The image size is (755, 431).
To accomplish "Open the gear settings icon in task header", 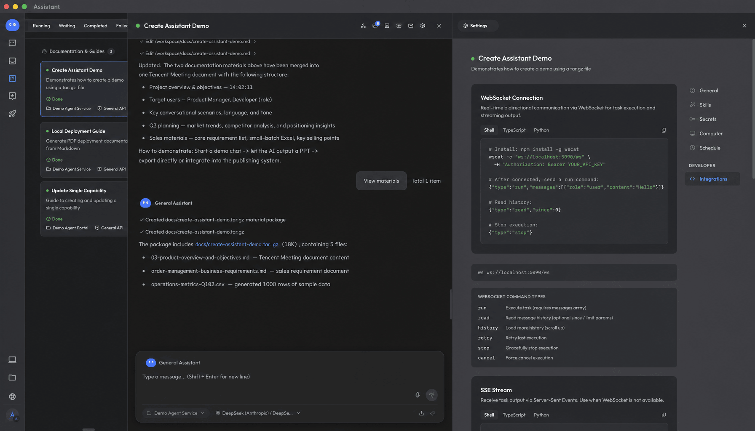I will [x=423, y=26].
